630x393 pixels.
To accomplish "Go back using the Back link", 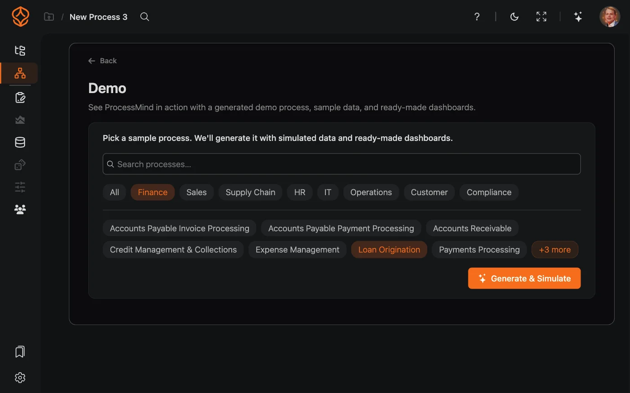I will point(102,61).
